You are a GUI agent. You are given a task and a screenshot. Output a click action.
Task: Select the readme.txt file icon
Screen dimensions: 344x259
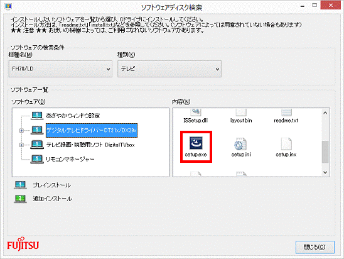[x=286, y=113]
